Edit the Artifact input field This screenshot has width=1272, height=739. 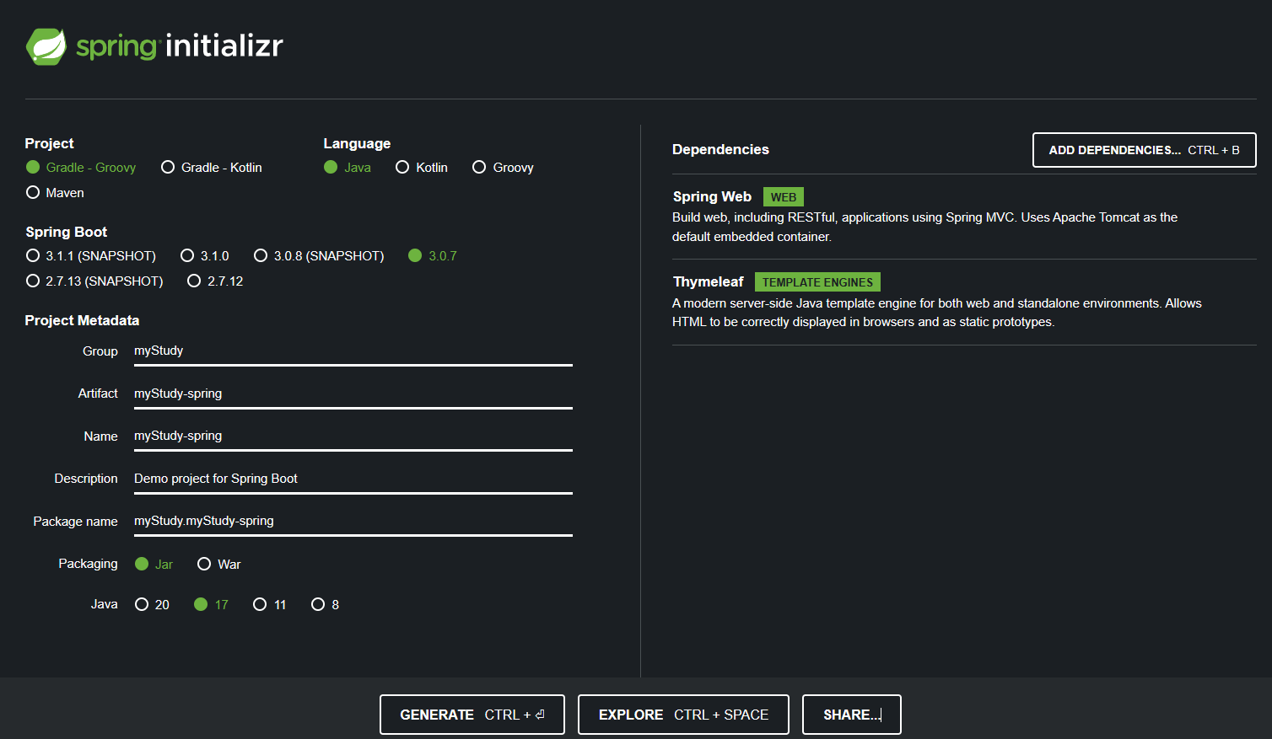tap(353, 394)
